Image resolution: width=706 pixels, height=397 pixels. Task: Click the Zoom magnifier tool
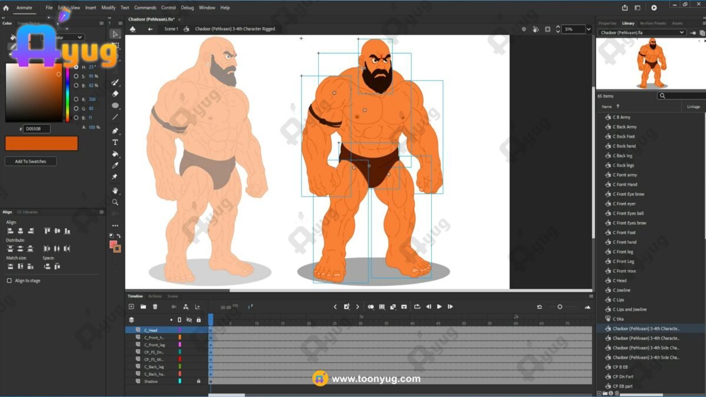[115, 202]
